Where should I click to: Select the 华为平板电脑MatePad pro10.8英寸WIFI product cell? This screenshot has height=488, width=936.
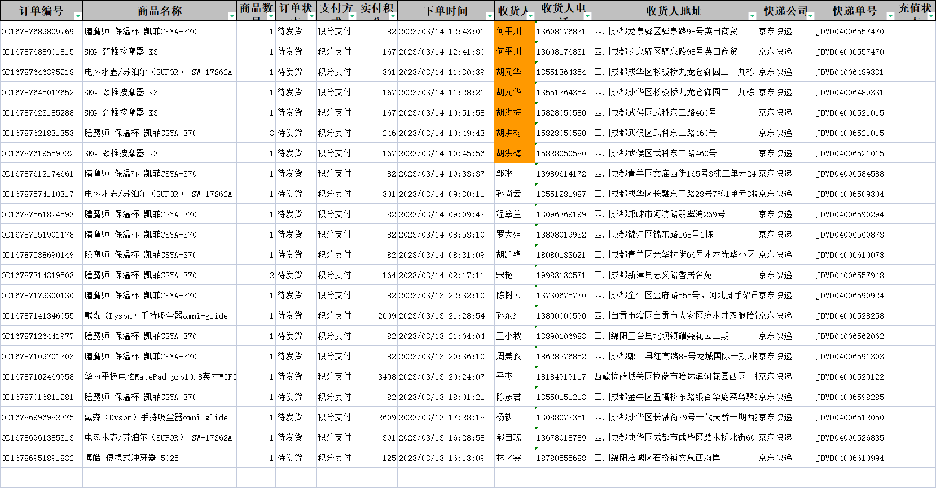(x=160, y=377)
